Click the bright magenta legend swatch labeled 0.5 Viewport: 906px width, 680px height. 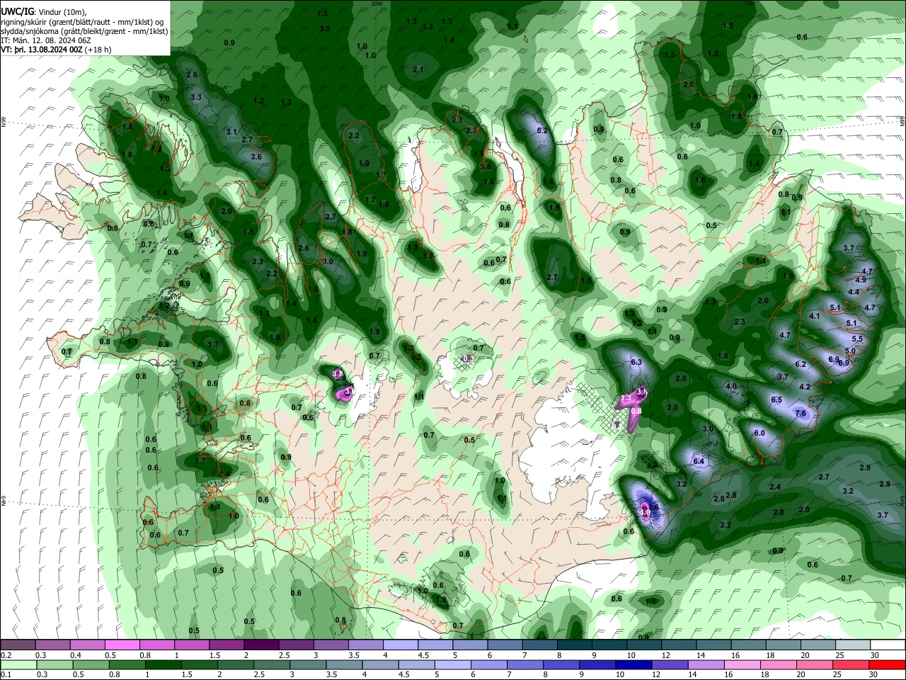[x=121, y=645]
